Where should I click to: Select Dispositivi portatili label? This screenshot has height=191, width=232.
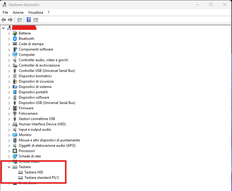33,92
